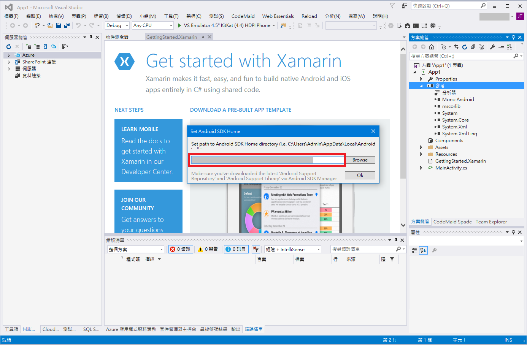Click the Open File folder icon
Screen dimensions: 527x345
click(50, 25)
